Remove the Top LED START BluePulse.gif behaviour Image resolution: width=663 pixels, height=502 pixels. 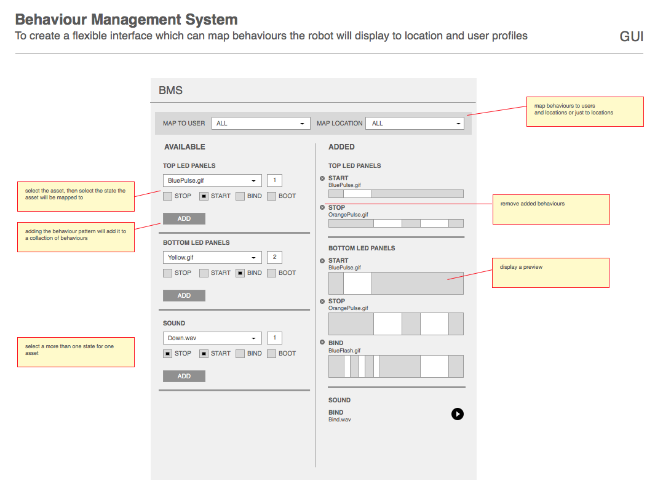point(322,178)
